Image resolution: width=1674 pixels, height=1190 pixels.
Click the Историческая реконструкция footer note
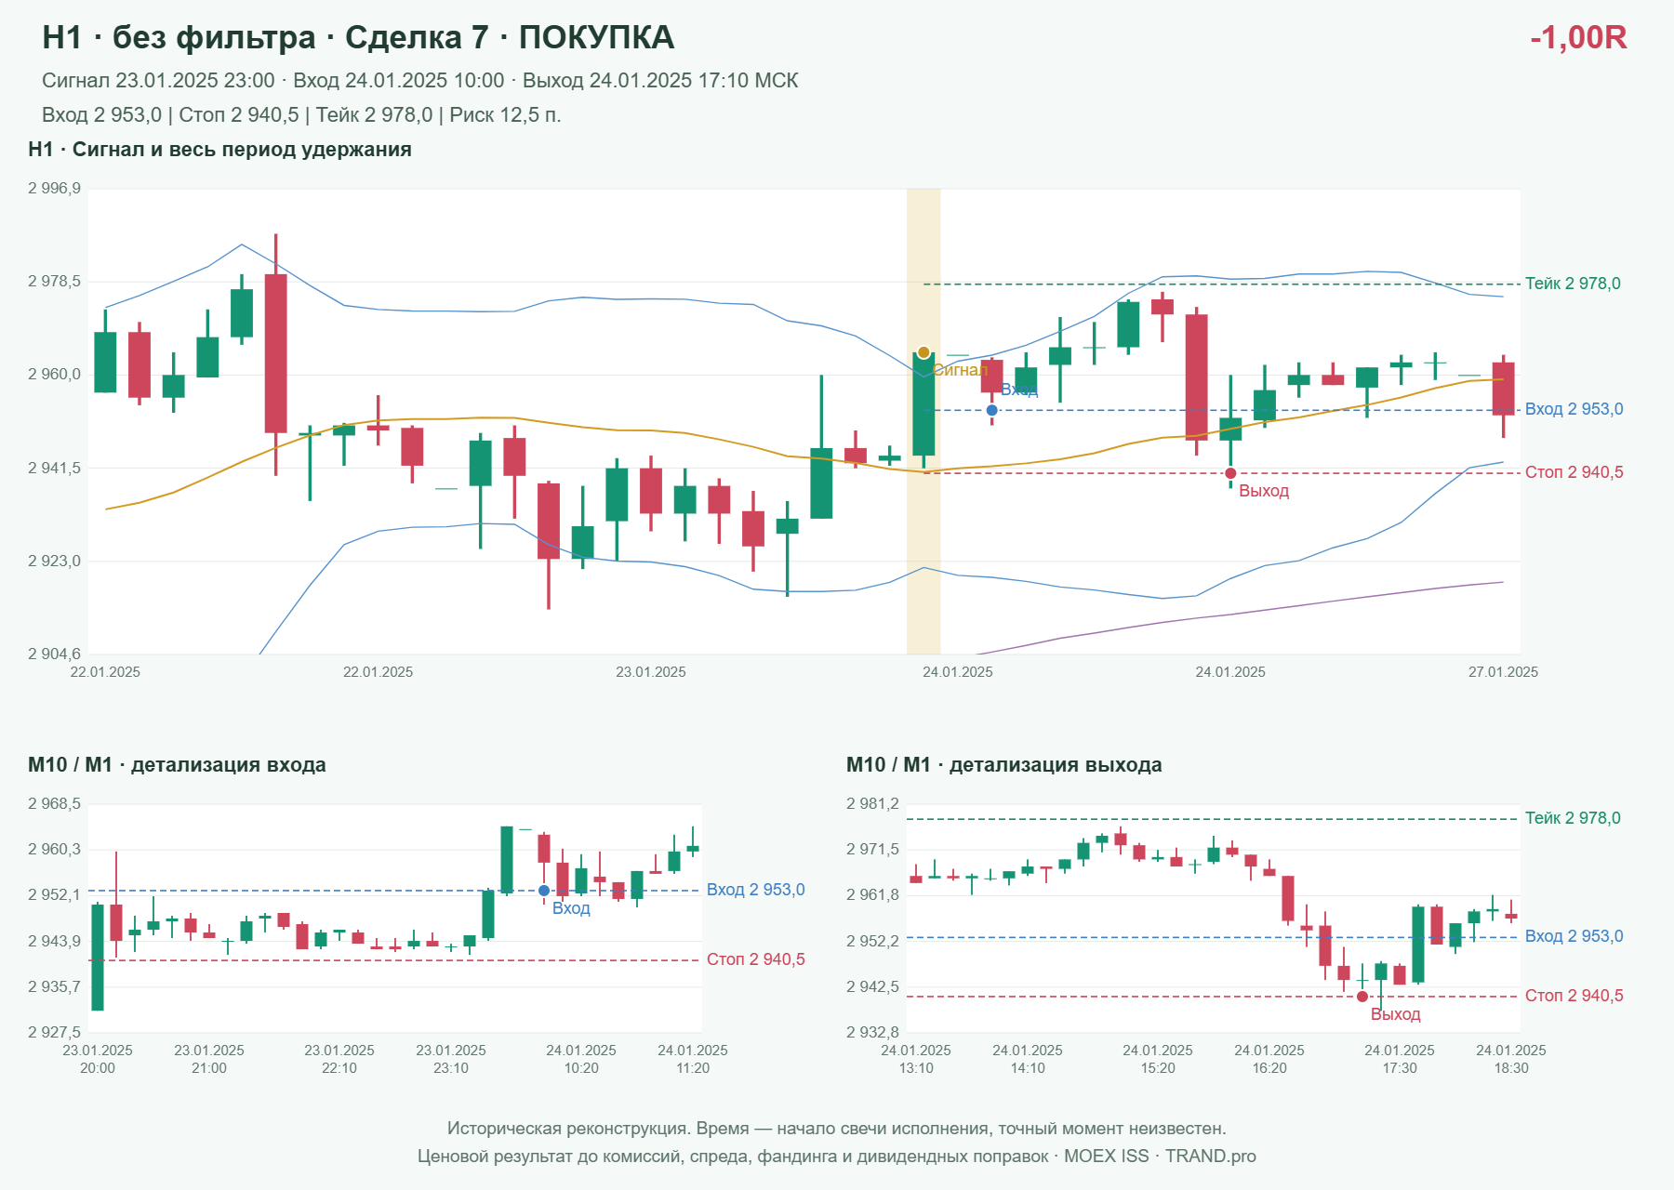837,1129
